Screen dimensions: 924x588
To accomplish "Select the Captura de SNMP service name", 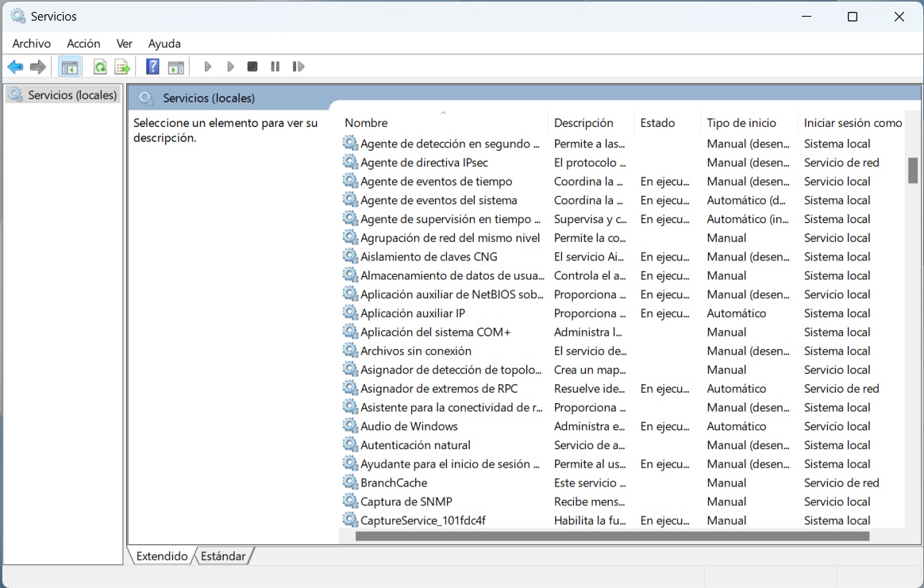I will [406, 502].
